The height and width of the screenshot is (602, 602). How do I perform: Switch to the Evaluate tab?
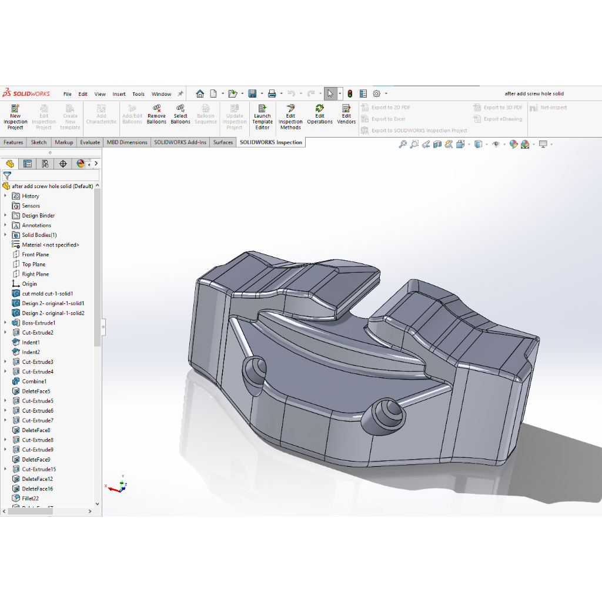[90, 142]
